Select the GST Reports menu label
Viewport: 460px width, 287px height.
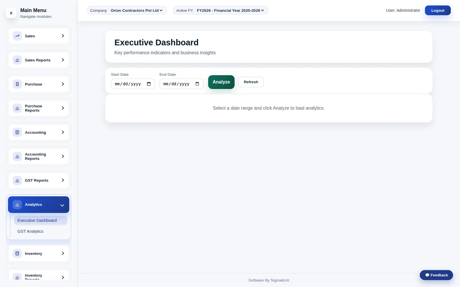(x=37, y=181)
